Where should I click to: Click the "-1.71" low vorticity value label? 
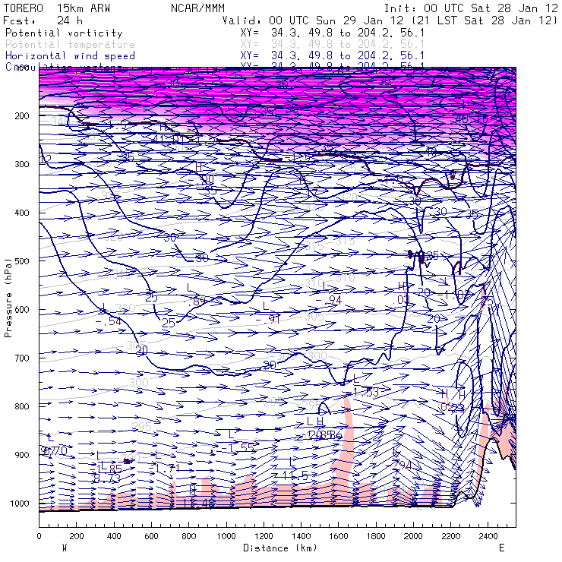(x=164, y=468)
